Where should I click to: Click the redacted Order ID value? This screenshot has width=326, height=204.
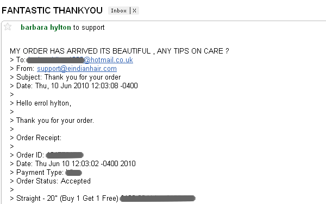[x=65, y=155]
